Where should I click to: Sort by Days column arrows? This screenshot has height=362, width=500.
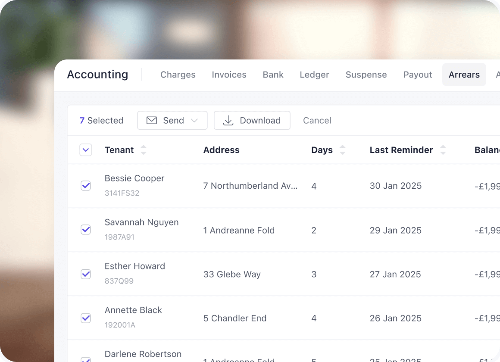pos(343,150)
